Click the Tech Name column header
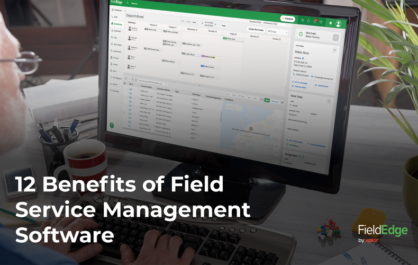 pos(196,94)
